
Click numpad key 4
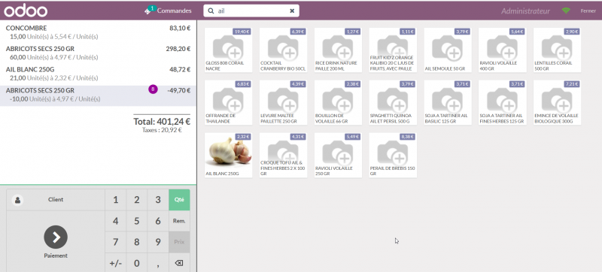(x=116, y=221)
